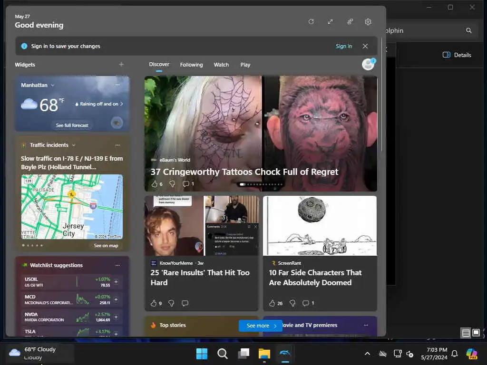Click the search icon in Dolphin window
The width and height of the screenshot is (487, 365).
tap(468, 30)
